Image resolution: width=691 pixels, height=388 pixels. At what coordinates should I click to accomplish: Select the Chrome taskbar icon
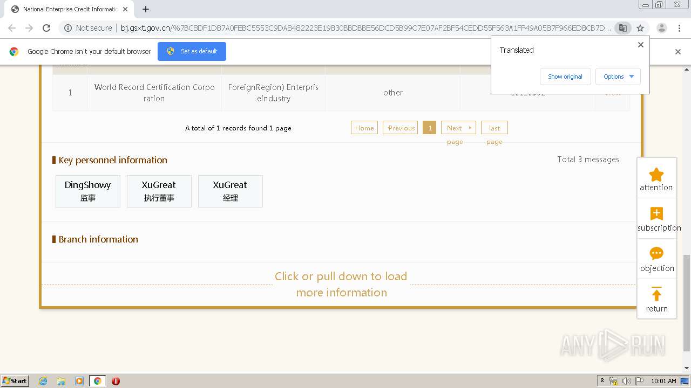click(x=97, y=381)
